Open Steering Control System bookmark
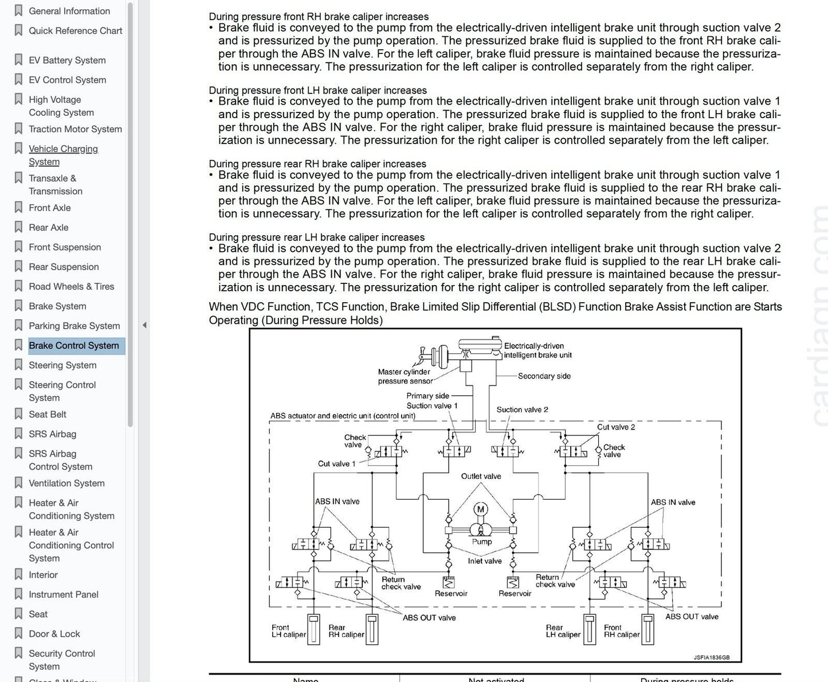 (62, 391)
